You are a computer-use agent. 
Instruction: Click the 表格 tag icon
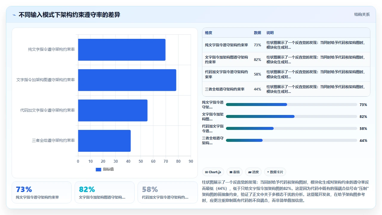tap(231, 172)
